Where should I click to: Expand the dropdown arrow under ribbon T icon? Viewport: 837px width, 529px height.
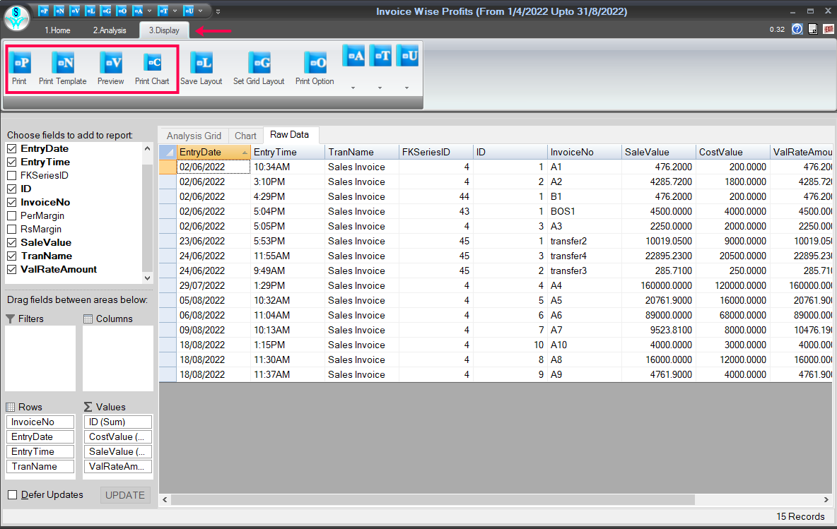(380, 88)
